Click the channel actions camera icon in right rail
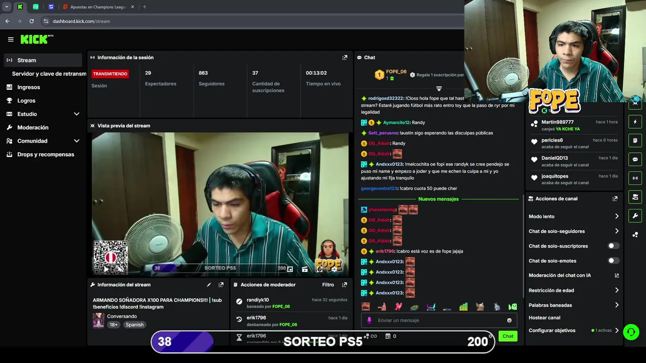 [635, 197]
